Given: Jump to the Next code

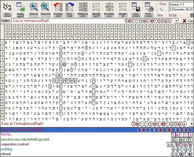Looking at the screenshot, I should (x=70, y=7).
